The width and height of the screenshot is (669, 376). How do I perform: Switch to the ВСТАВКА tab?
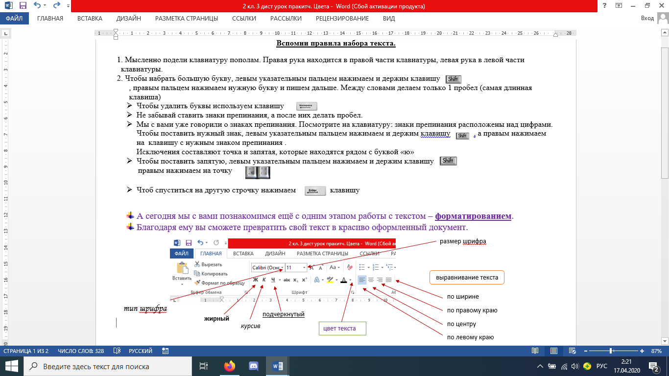click(x=90, y=19)
